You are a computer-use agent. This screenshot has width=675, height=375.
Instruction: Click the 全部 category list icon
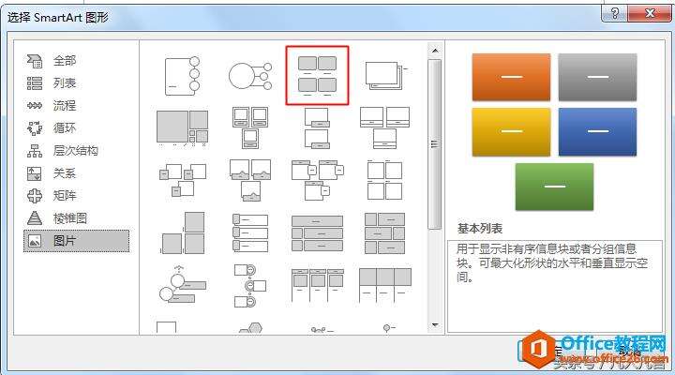click(x=35, y=61)
